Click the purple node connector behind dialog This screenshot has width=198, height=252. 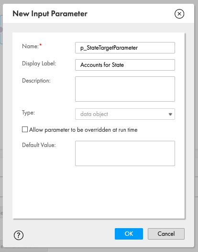[x=1, y=30]
